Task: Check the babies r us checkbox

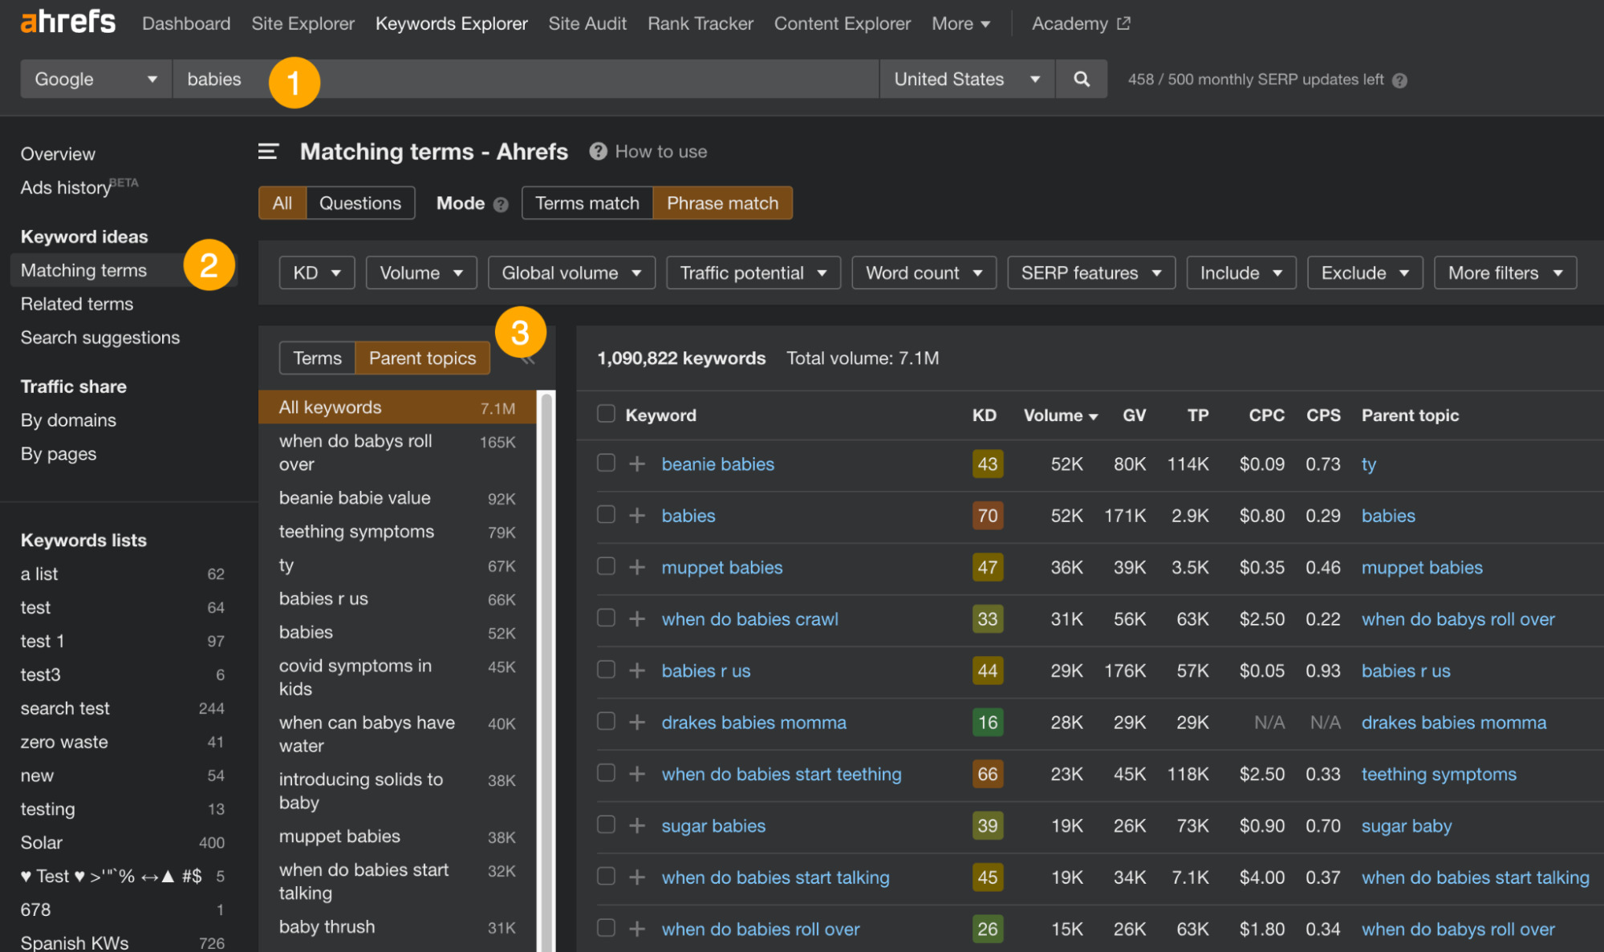Action: tap(606, 670)
